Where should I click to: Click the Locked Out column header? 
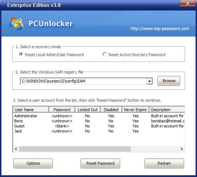point(87,110)
